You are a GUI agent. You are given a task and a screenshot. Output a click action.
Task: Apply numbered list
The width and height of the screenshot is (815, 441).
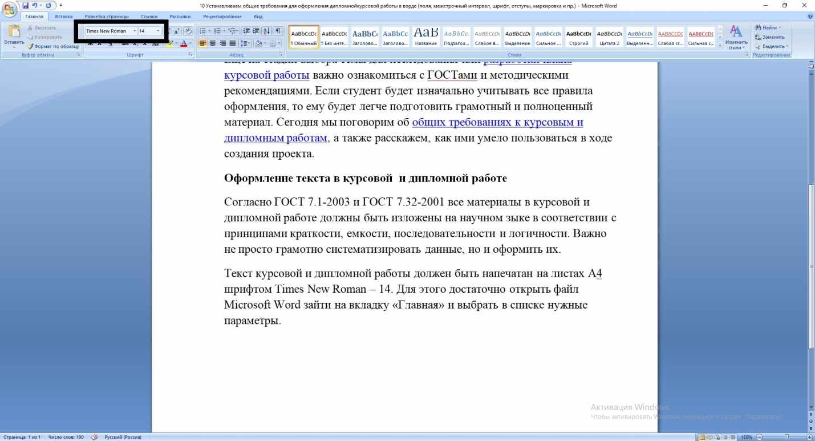[x=218, y=31]
